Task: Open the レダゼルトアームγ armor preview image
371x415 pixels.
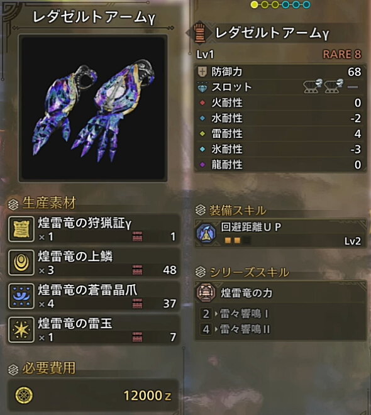Action: [x=93, y=108]
